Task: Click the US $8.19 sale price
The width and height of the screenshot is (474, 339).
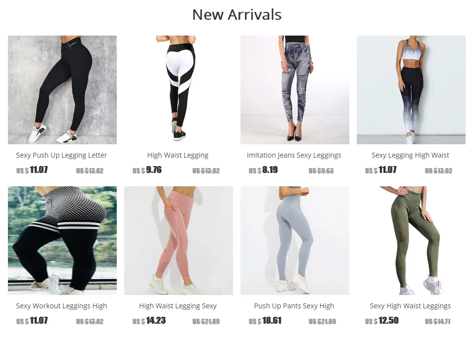Action: 263,170
